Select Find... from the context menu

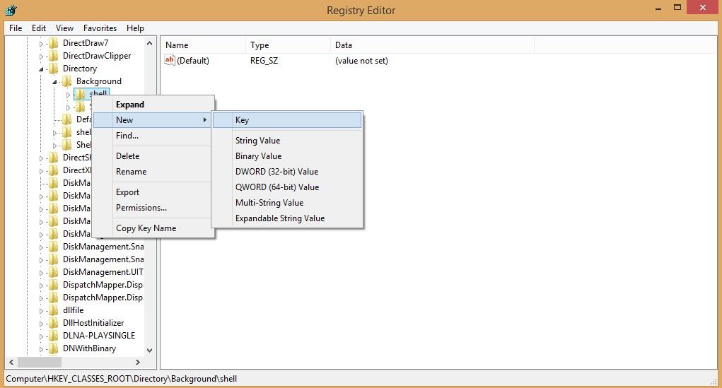point(153,136)
